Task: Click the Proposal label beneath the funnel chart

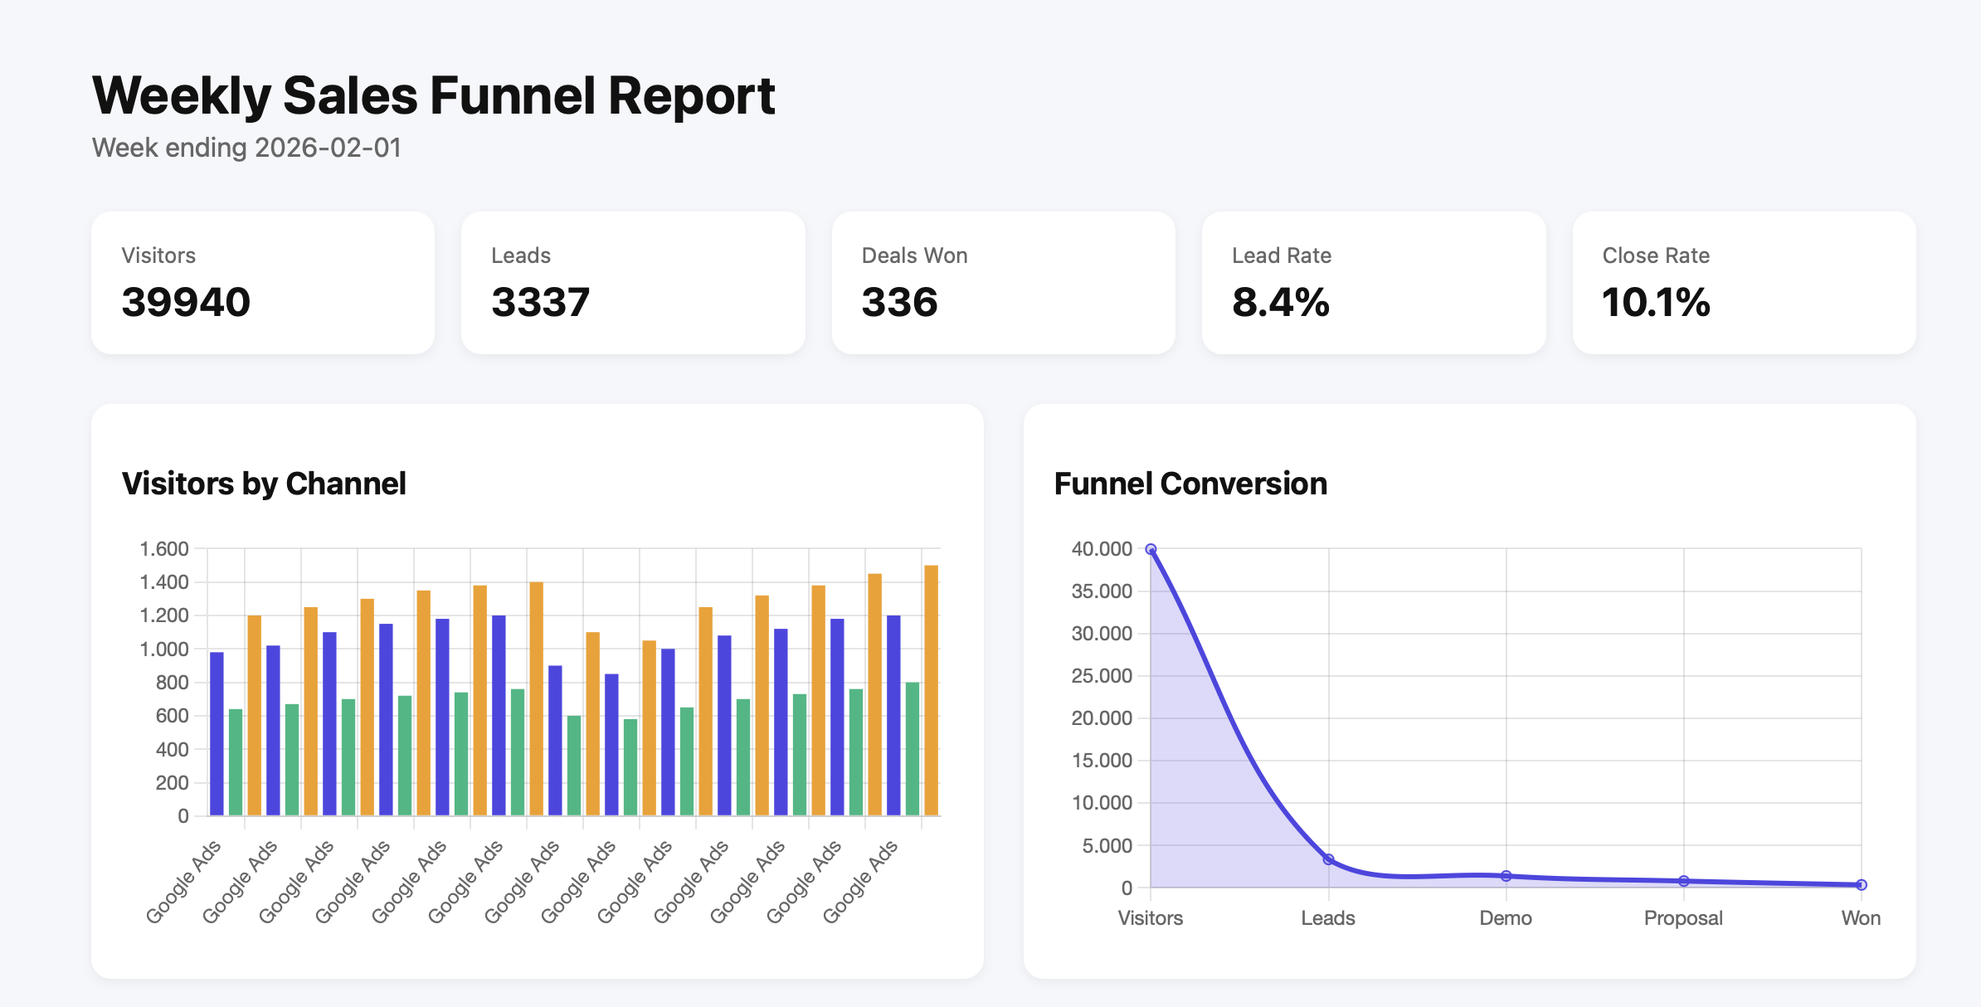Action: point(1683,918)
